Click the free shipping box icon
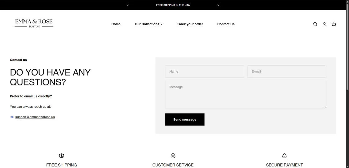 [x=61, y=156]
